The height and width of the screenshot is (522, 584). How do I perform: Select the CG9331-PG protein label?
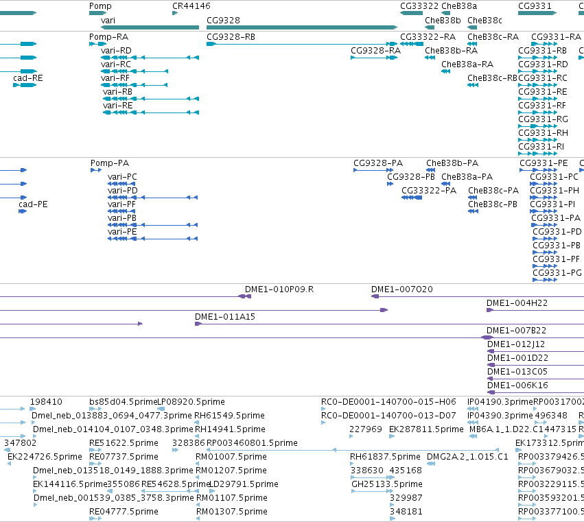557,273
